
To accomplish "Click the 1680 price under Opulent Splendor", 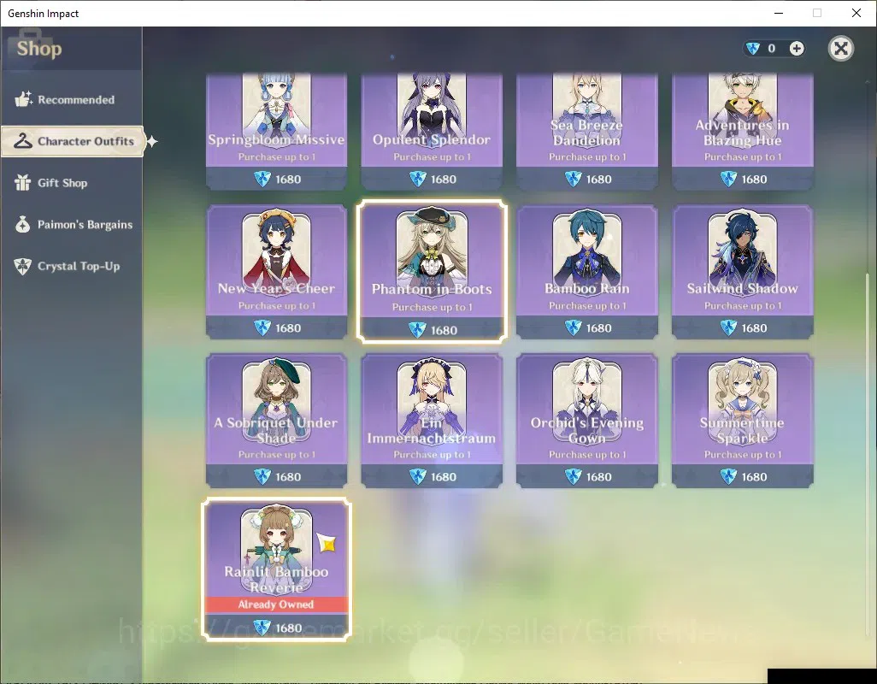I will point(444,180).
